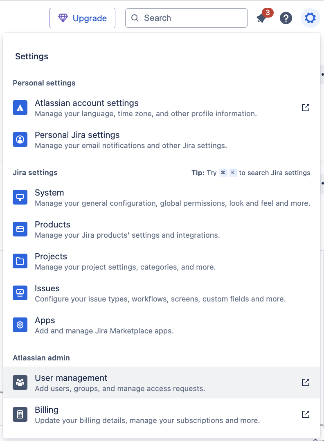This screenshot has height=441, width=324.
Task: Click the Personal Jira settings avatar icon
Action: pos(20,140)
